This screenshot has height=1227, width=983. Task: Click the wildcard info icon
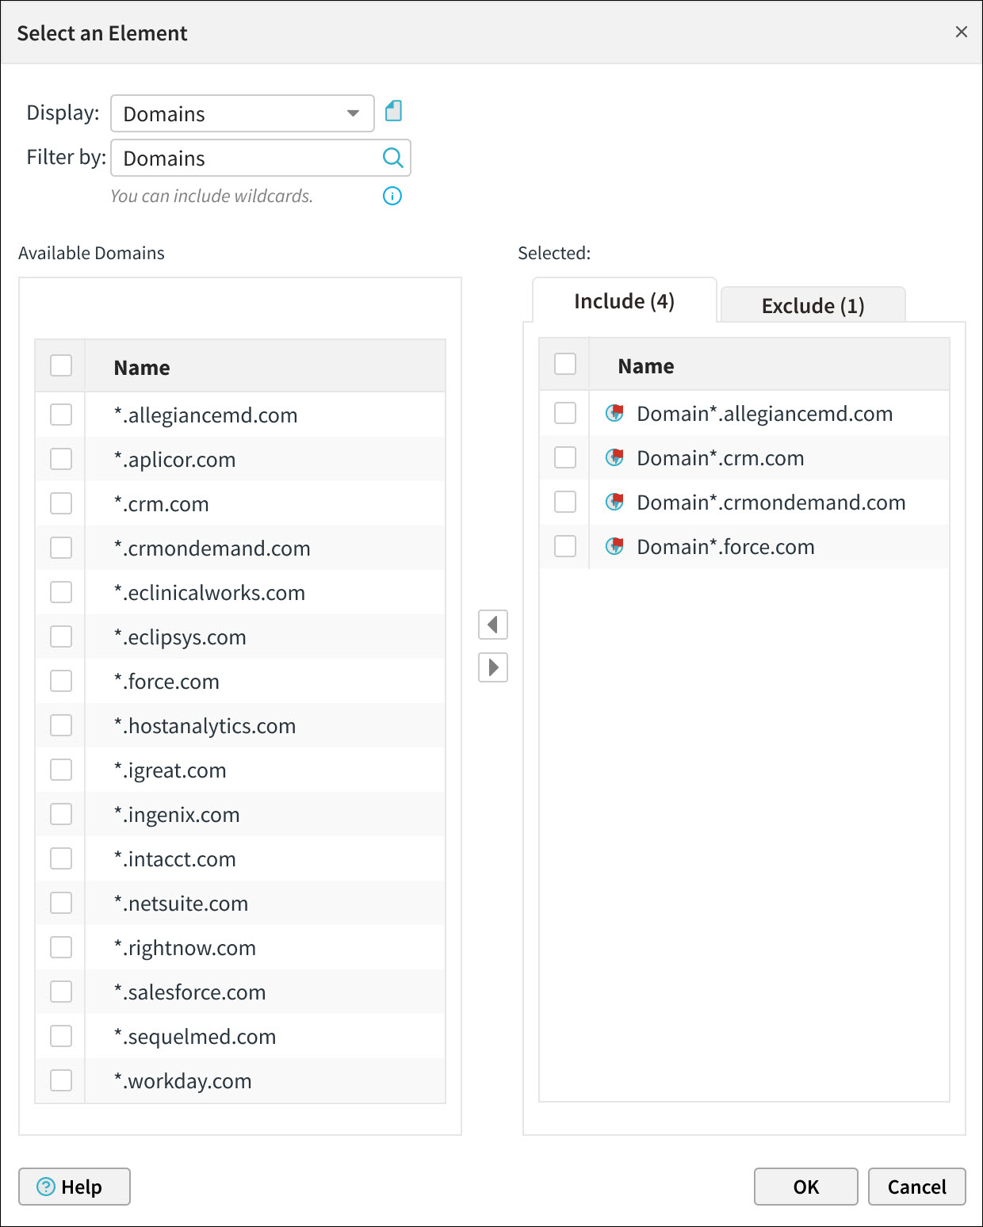click(x=392, y=196)
